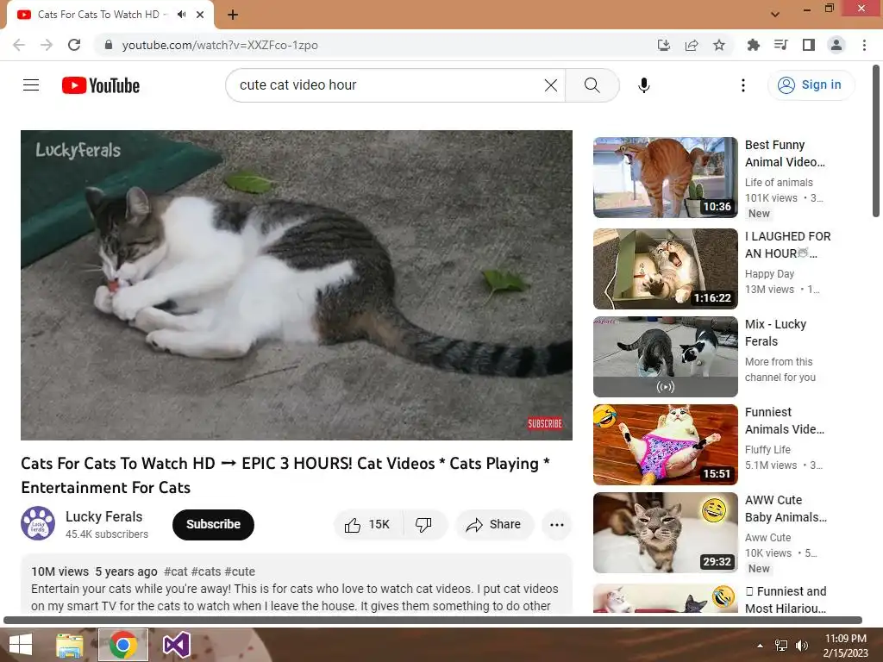Viewport: 883px width, 662px height.
Task: Select the Cats For Cats To Watch tab
Action: (98, 15)
